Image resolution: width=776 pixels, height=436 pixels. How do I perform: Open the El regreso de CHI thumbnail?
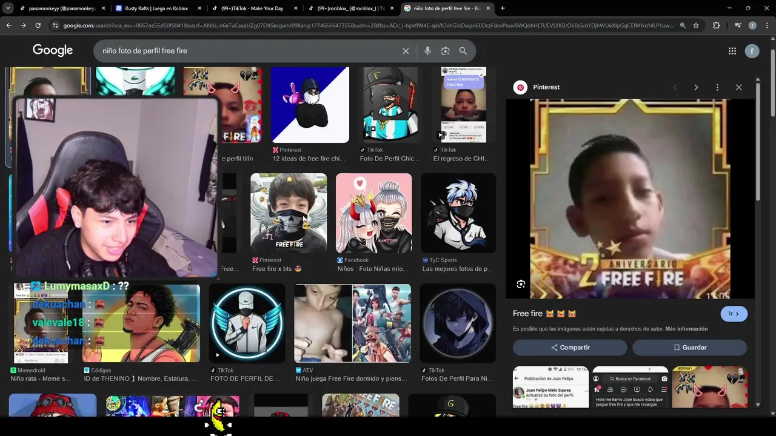[x=464, y=105]
